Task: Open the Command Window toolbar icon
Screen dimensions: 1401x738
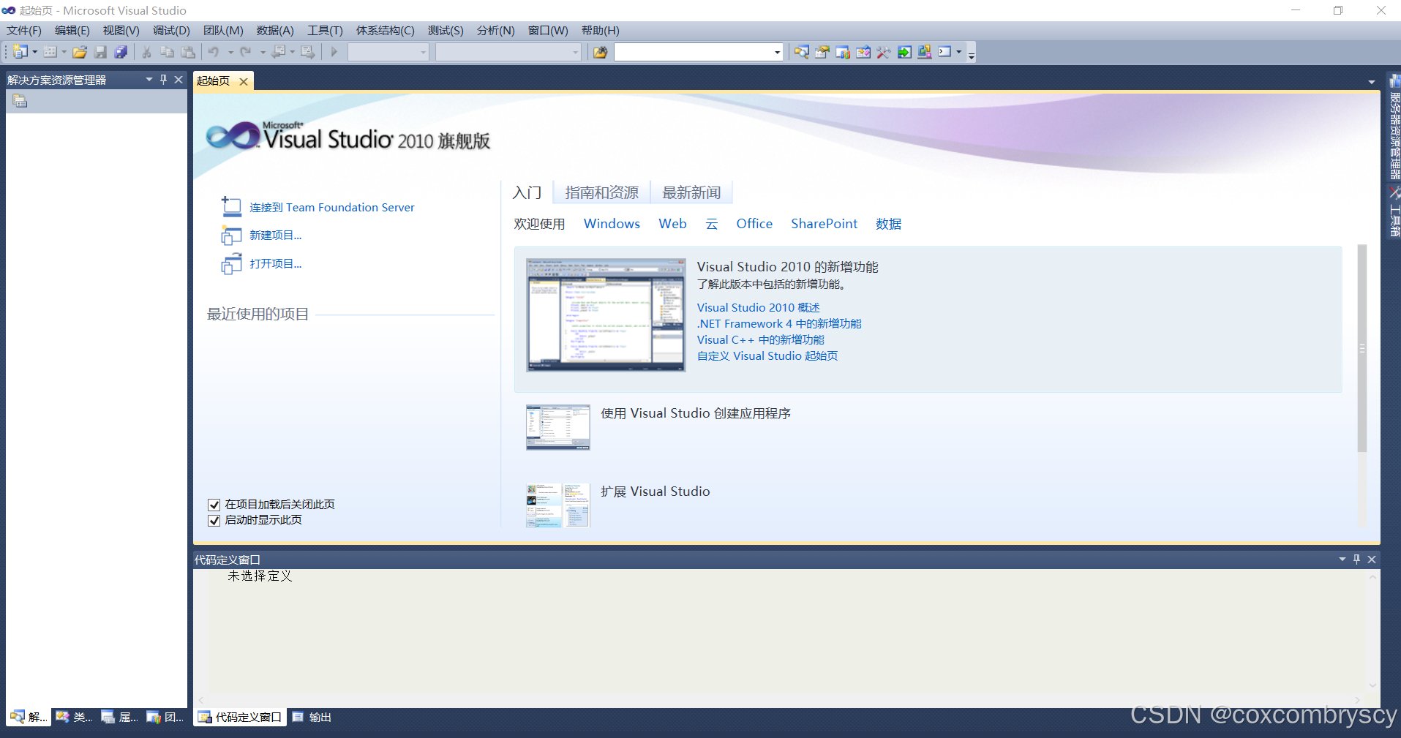Action: 945,52
